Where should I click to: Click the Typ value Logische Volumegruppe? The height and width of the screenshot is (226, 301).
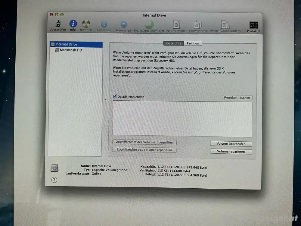(110, 170)
